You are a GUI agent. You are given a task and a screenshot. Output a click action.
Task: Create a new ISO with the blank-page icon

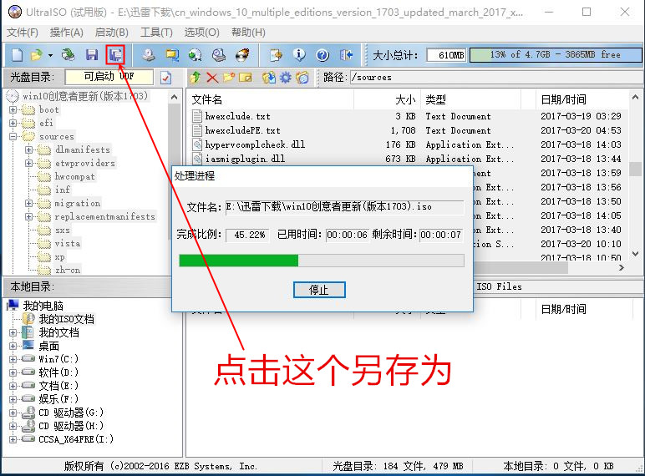[x=18, y=54]
